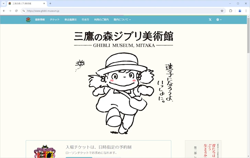Click the Ghibli Museum logo in navbar
250x158 pixels.
[x=29, y=20]
